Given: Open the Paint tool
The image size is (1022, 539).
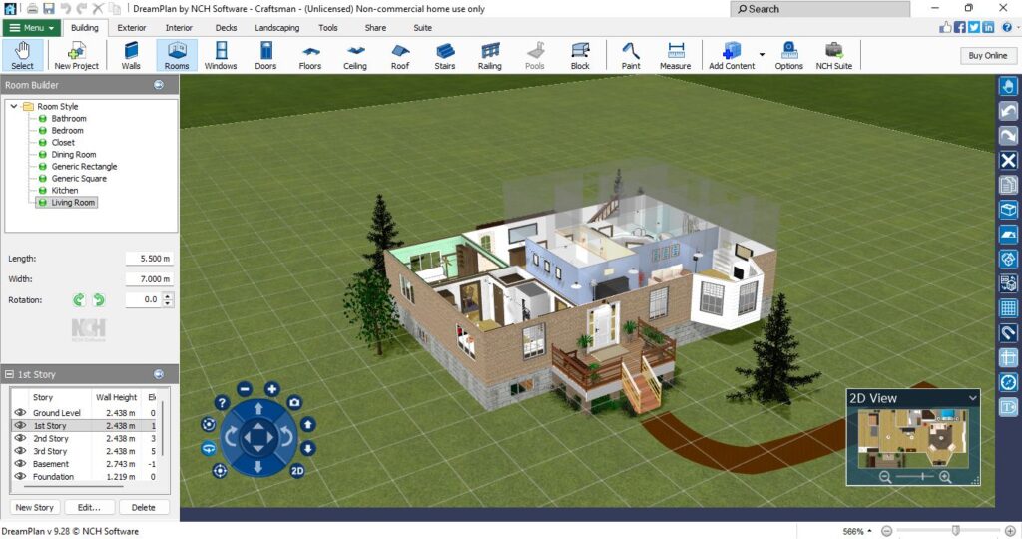Looking at the screenshot, I should click(631, 56).
